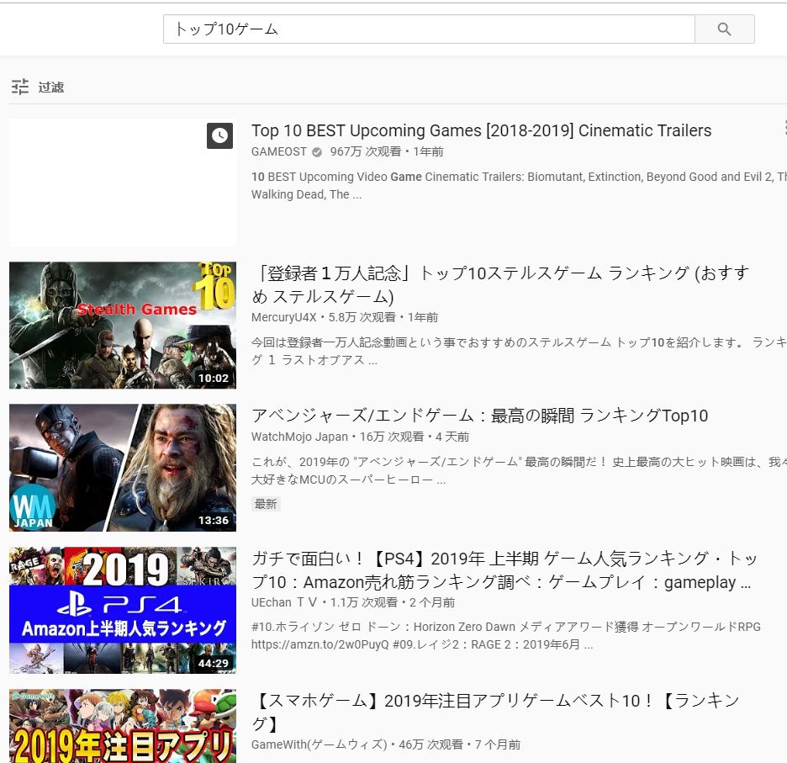Click the Watch Later clock icon
The height and width of the screenshot is (763, 787).
tap(219, 135)
